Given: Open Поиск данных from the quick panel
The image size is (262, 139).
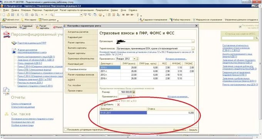Looking at the screenshot, I should (48, 20).
